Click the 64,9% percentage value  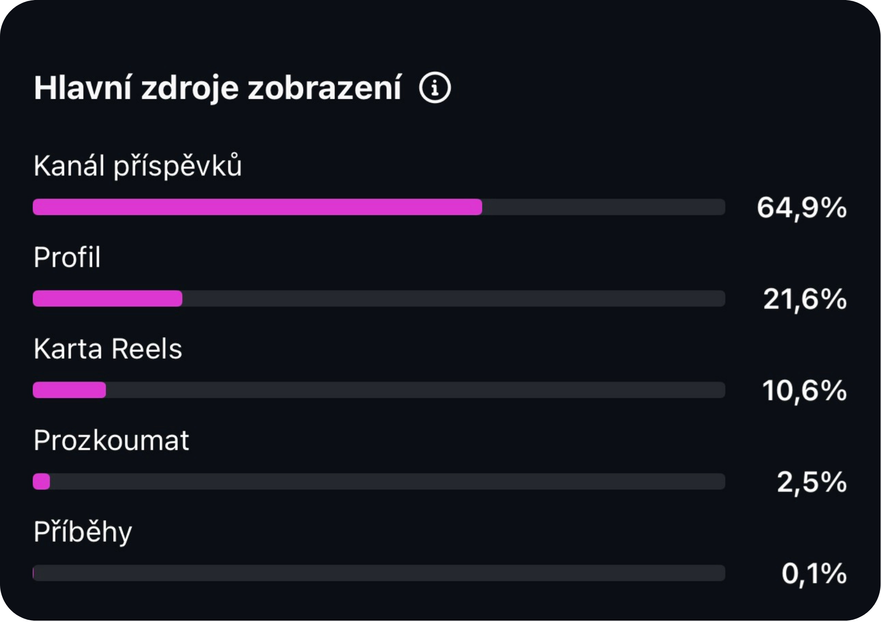pos(802,207)
